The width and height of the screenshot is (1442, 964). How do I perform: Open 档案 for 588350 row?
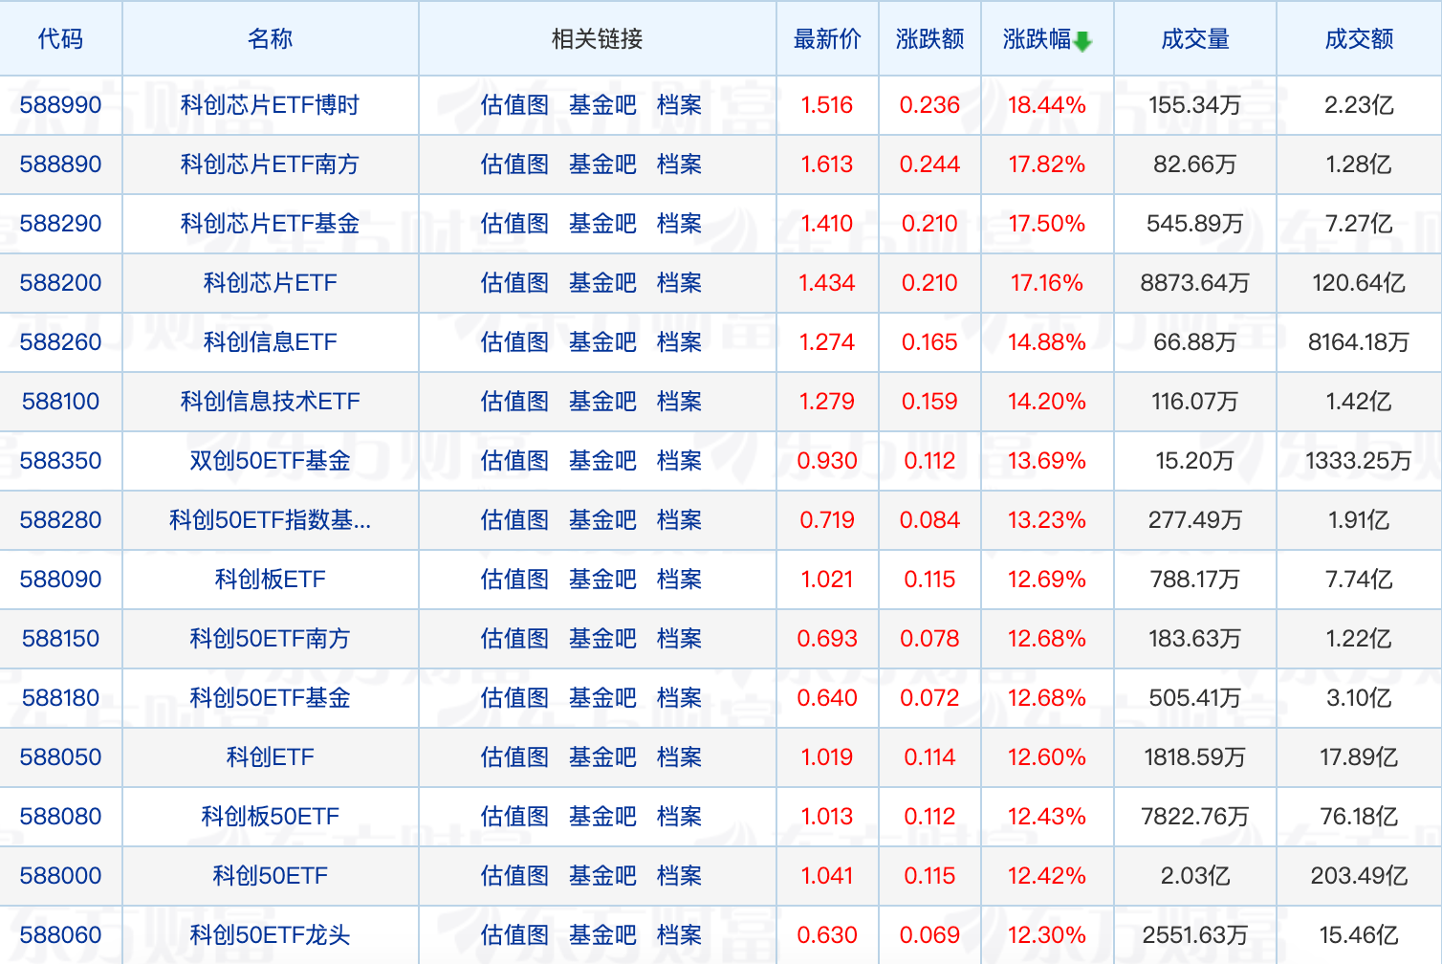680,461
